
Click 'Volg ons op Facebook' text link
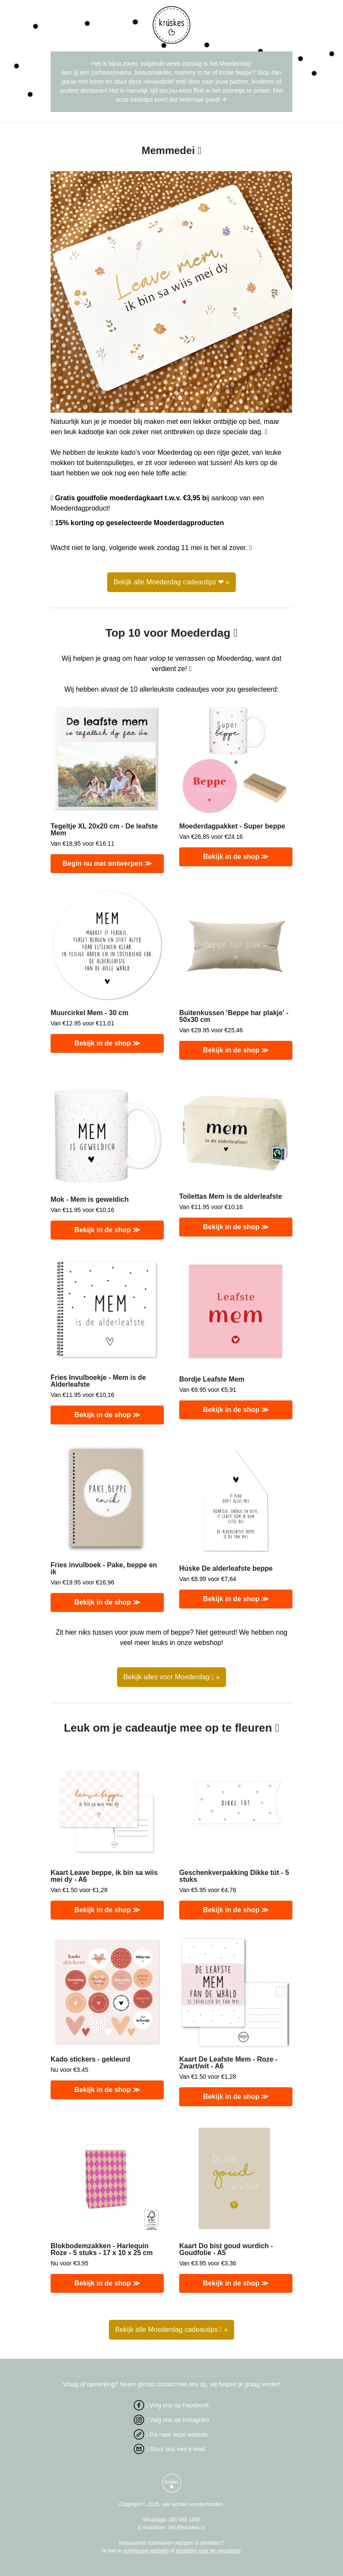coord(178,2405)
